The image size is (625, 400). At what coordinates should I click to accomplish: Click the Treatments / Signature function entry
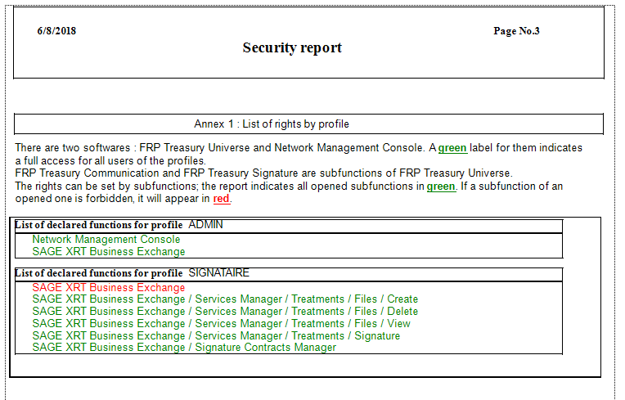tap(216, 335)
